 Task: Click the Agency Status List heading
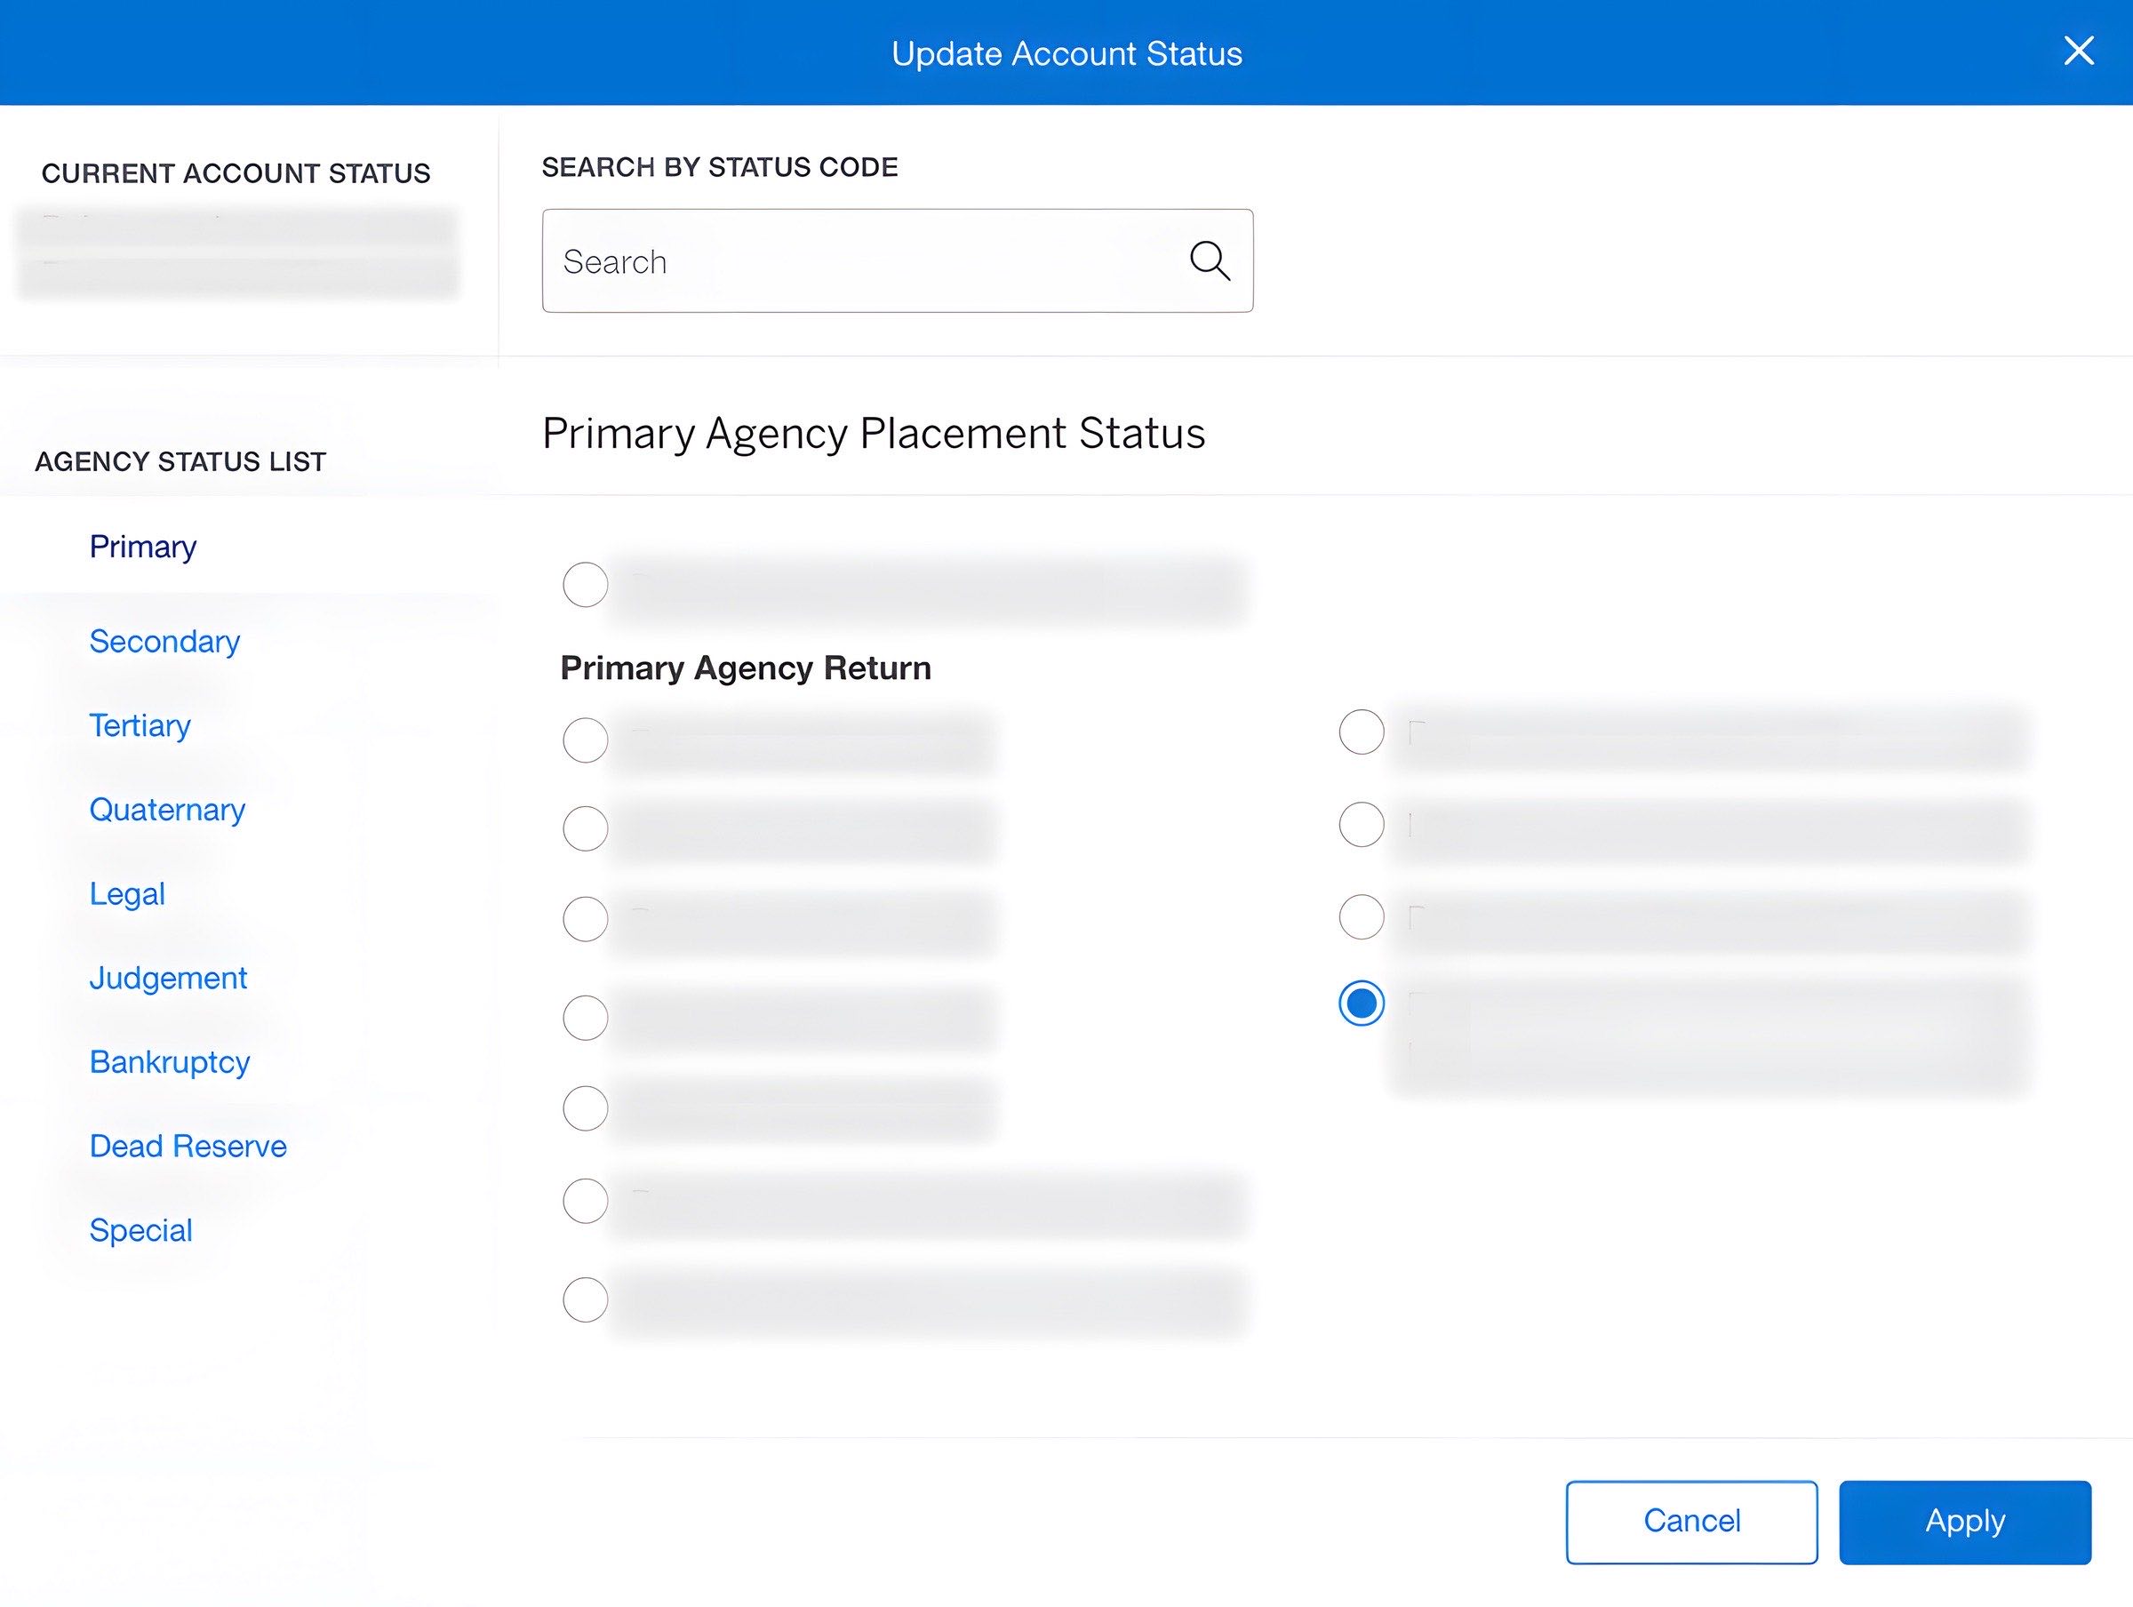pyautogui.click(x=180, y=462)
